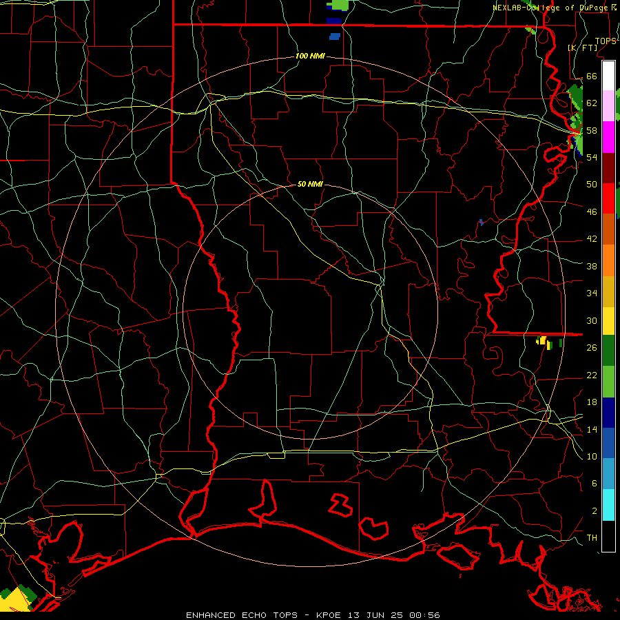Click the cyan legend swatch
This screenshot has width=620, height=620.
click(x=608, y=505)
